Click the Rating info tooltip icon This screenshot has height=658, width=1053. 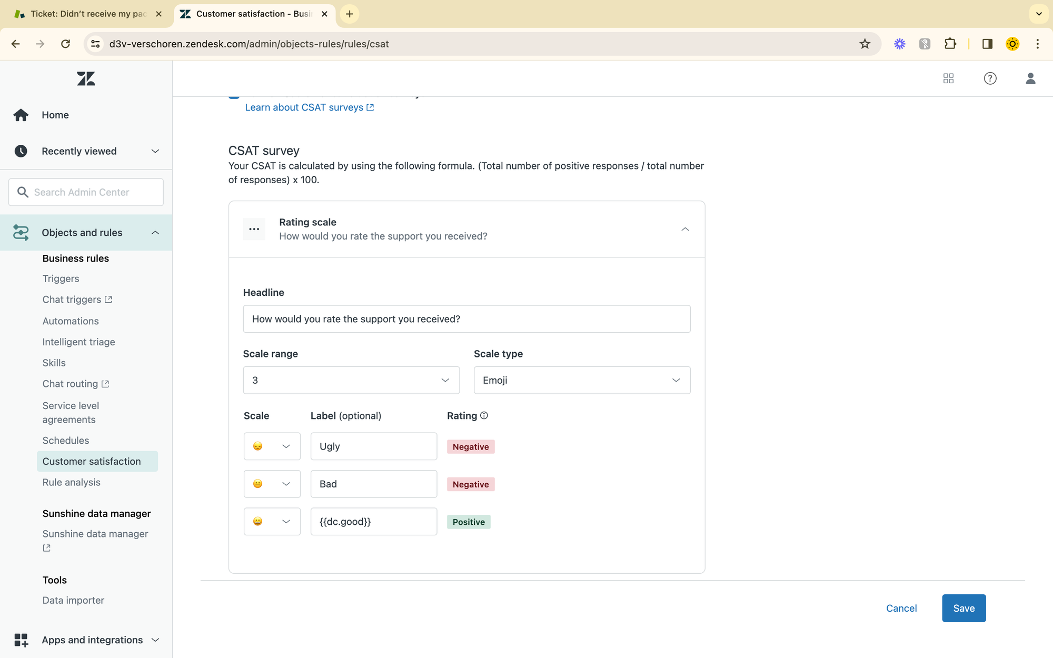484,415
